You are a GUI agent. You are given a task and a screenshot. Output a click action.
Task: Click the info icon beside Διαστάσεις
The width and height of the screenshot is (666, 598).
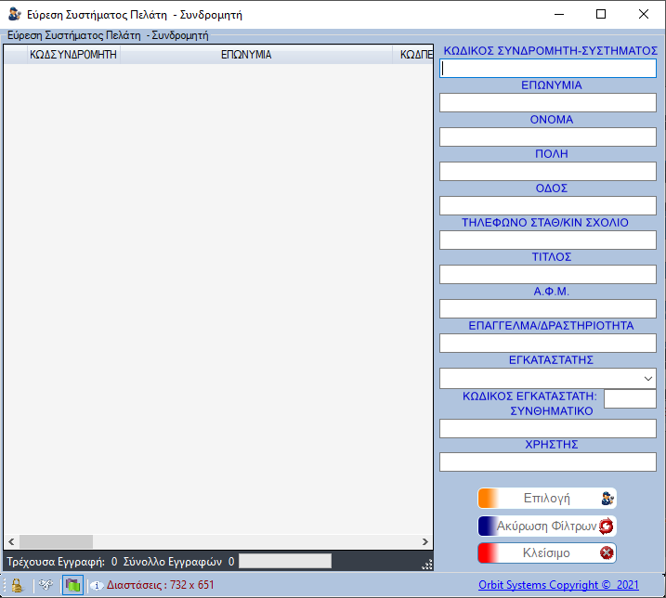pos(97,586)
